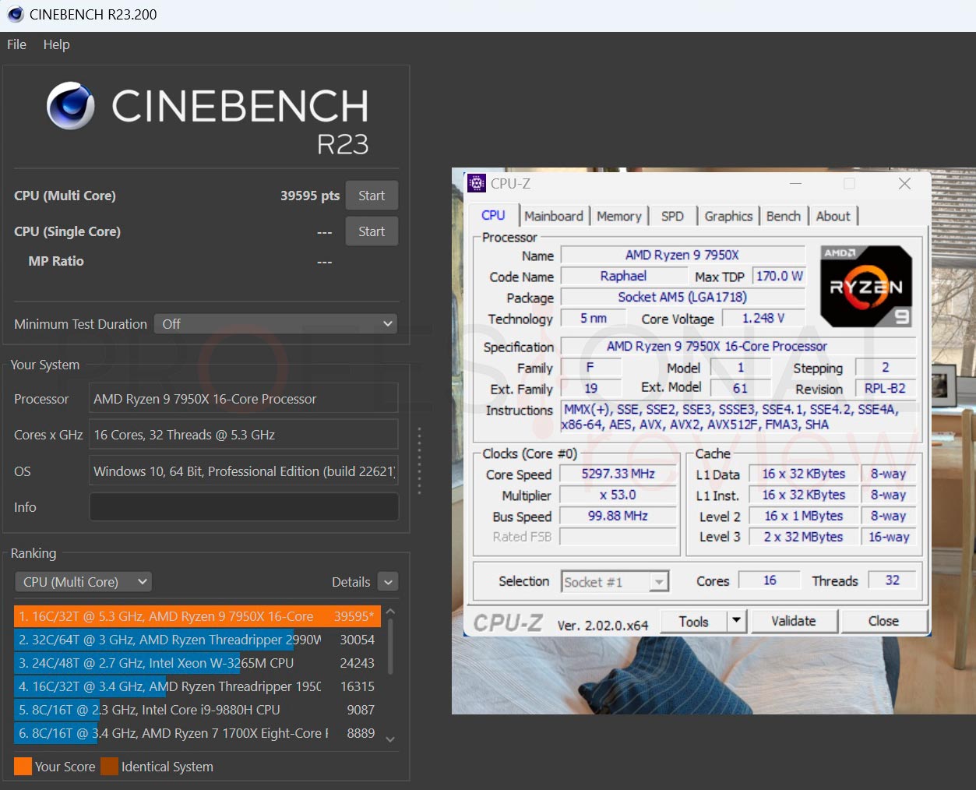Select the Intel Xeon W-3265M ranking row
The image size is (976, 790).
pos(197,663)
